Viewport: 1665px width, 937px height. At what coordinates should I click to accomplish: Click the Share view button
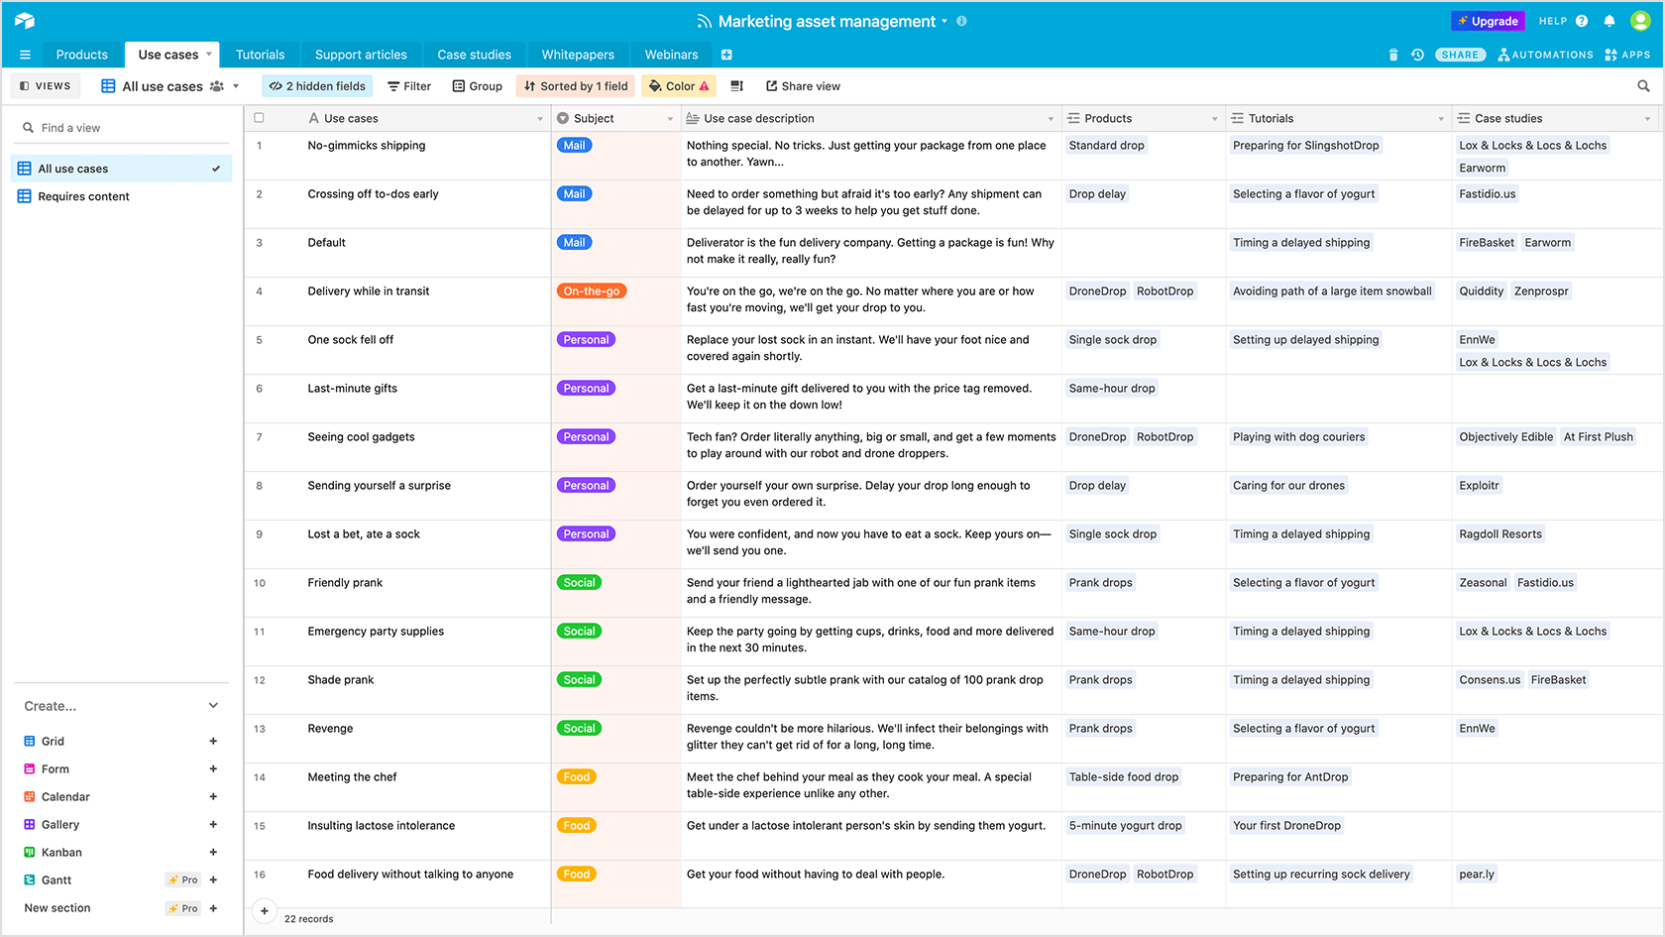pyautogui.click(x=803, y=86)
